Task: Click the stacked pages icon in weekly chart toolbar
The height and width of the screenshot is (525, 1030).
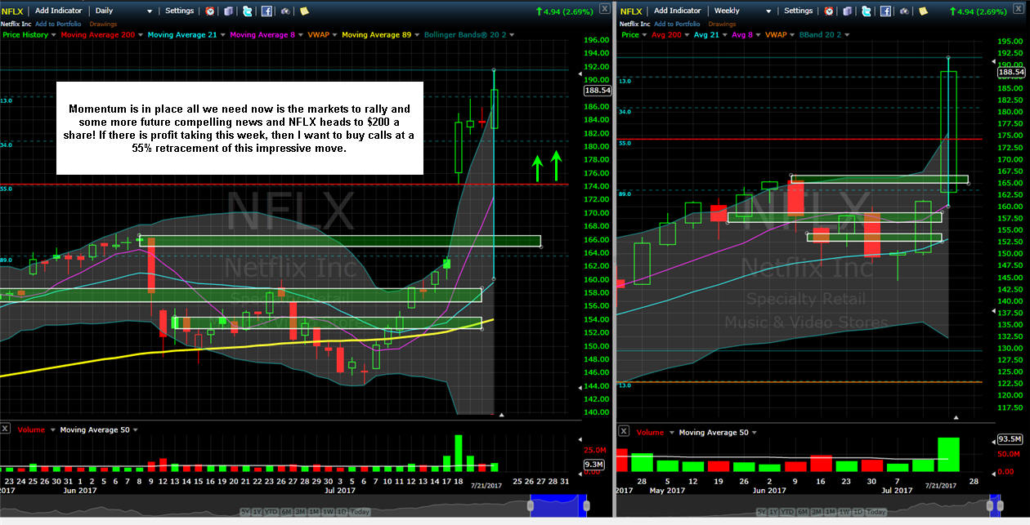Action: [848, 11]
